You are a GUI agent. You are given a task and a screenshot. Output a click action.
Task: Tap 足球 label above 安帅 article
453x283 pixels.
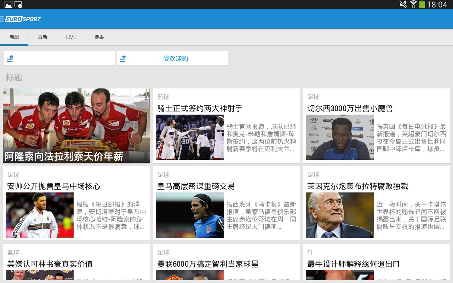[x=13, y=175]
